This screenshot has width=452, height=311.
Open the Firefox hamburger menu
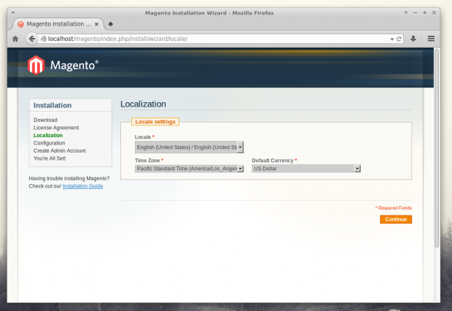pyautogui.click(x=431, y=39)
